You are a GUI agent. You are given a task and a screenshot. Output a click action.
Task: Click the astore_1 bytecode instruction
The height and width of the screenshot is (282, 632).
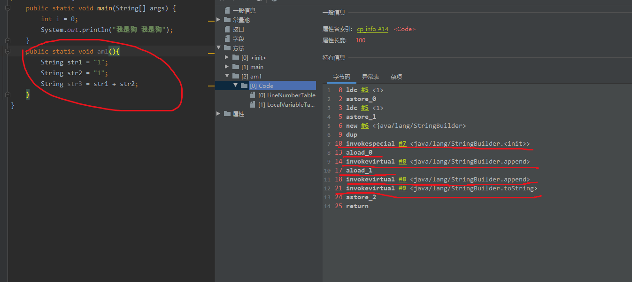tap(361, 117)
